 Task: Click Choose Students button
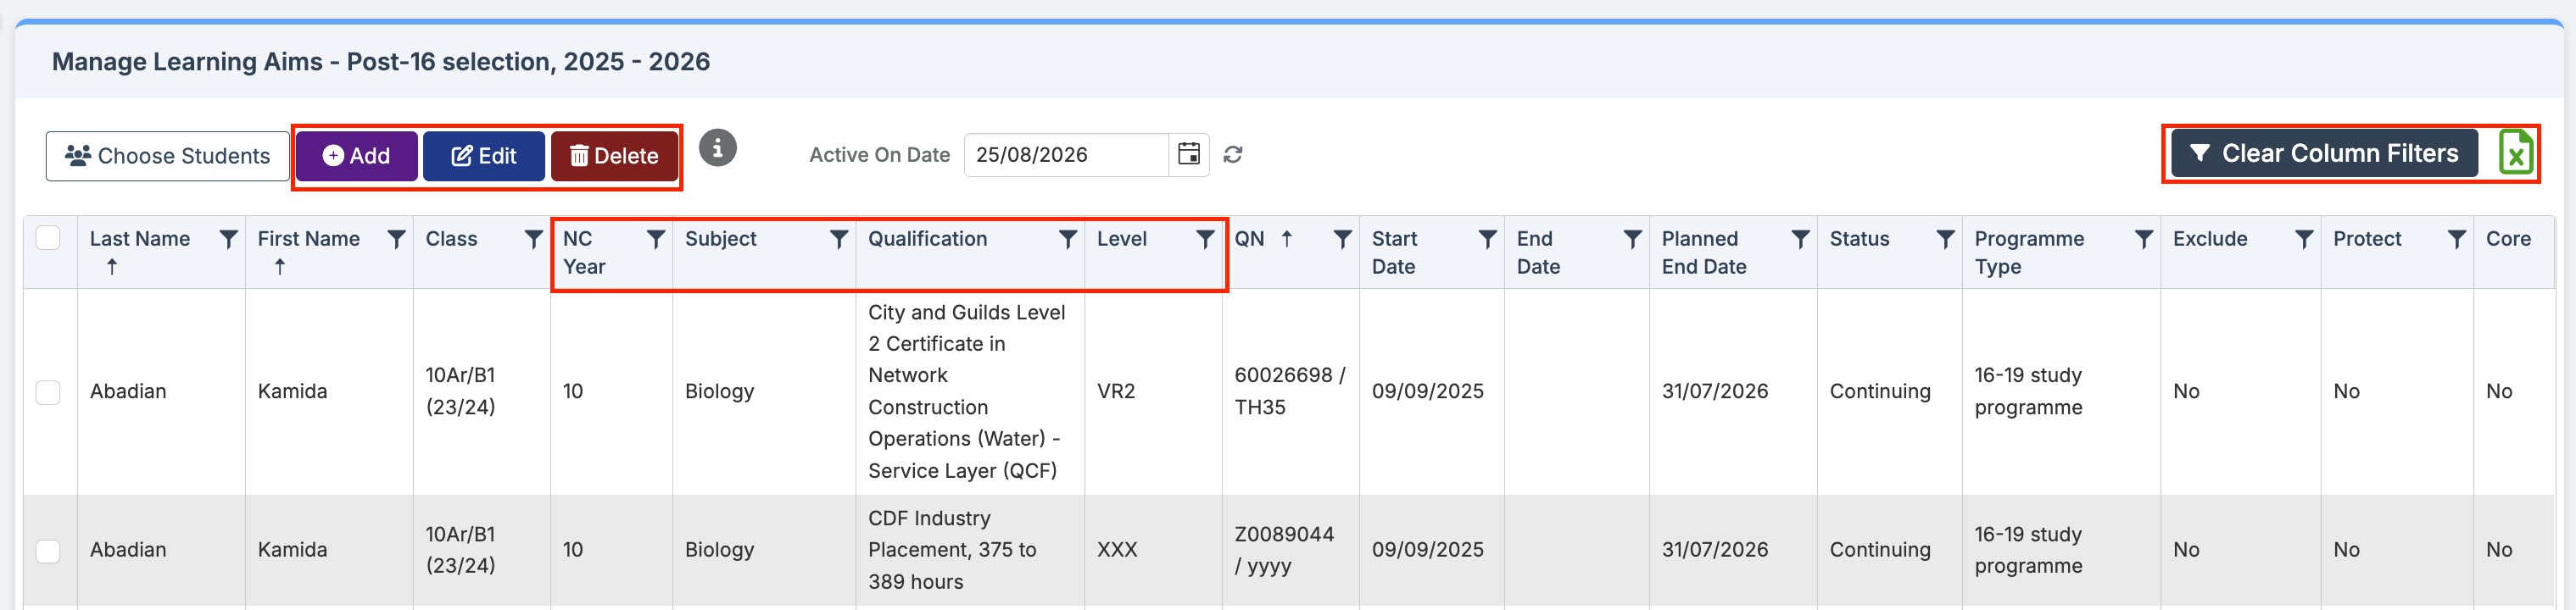click(x=167, y=156)
